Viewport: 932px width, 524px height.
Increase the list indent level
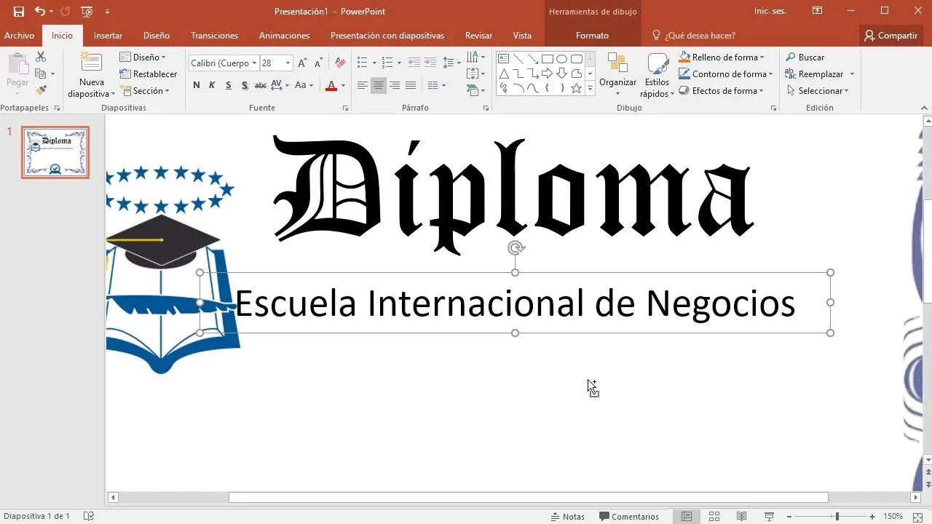point(431,63)
